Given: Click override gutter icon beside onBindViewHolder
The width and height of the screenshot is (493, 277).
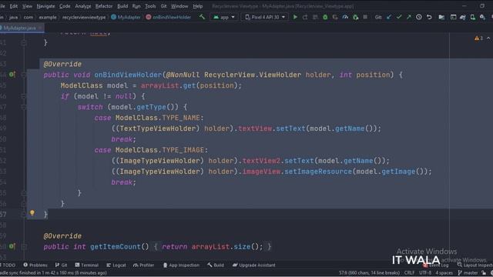Looking at the screenshot, I should 12,75.
